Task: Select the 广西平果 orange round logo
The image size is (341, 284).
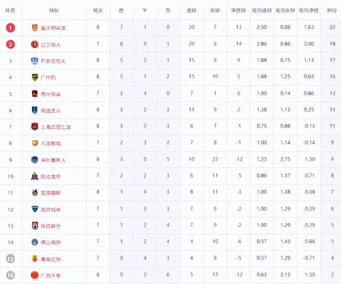Action: tap(35, 275)
